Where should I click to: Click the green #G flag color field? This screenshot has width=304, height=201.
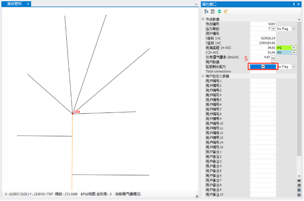[x=284, y=48]
